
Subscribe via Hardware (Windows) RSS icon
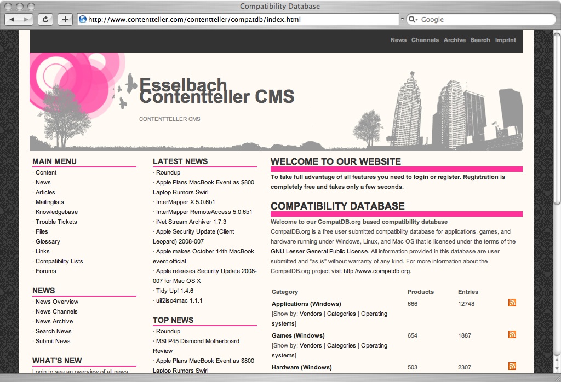(x=512, y=366)
